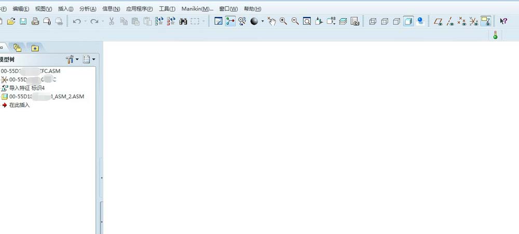Click the sphere appearance gallery icon

tap(254, 21)
